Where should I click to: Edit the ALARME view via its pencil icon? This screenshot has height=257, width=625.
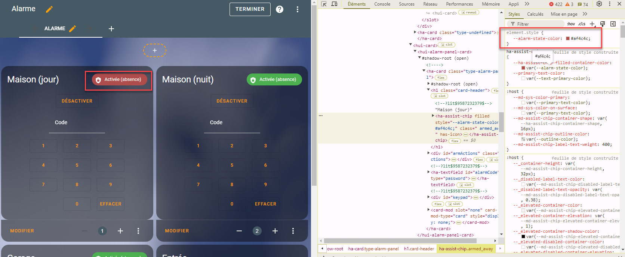73,29
